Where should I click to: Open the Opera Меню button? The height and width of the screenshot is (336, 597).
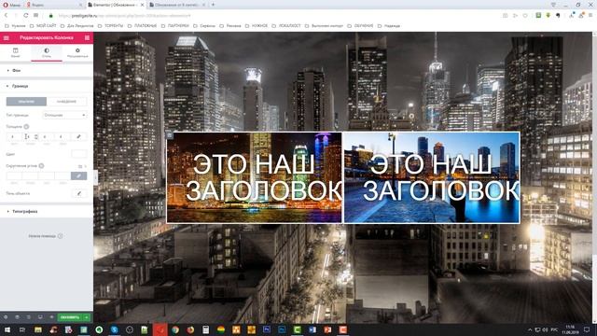pos(11,5)
